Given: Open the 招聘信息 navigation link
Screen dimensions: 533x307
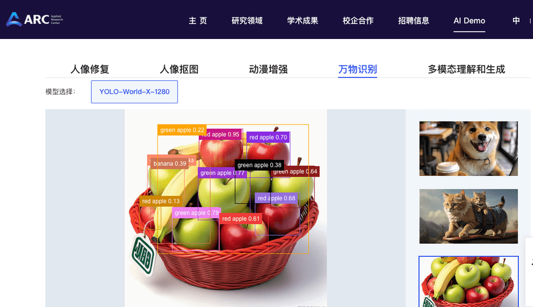Looking at the screenshot, I should 414,21.
